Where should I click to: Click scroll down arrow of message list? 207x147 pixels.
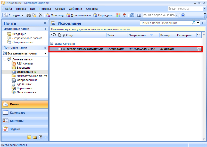[203, 139]
